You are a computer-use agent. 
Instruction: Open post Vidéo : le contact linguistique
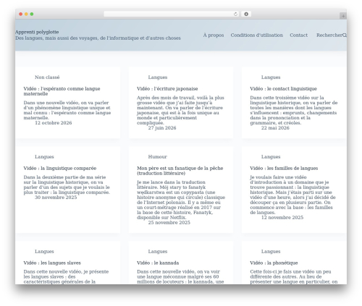(x=283, y=89)
